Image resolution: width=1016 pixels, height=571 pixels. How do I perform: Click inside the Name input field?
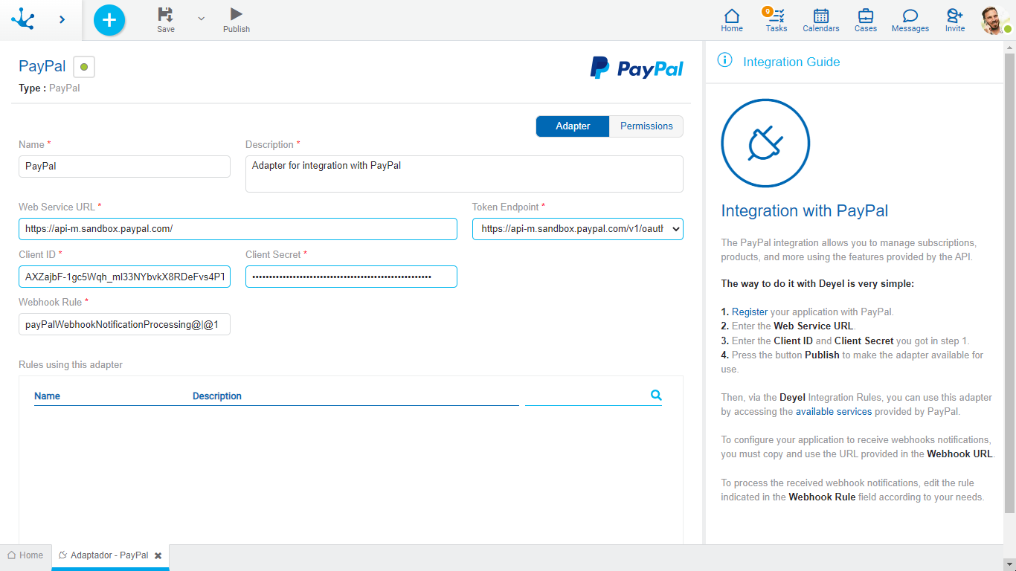[x=123, y=166]
